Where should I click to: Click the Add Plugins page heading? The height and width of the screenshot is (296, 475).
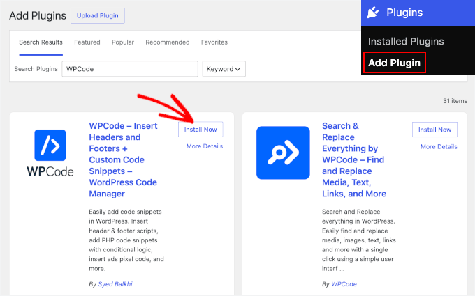coord(38,16)
